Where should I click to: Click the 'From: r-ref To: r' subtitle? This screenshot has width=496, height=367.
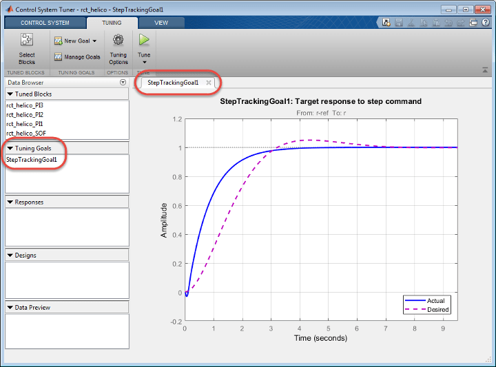click(x=321, y=113)
